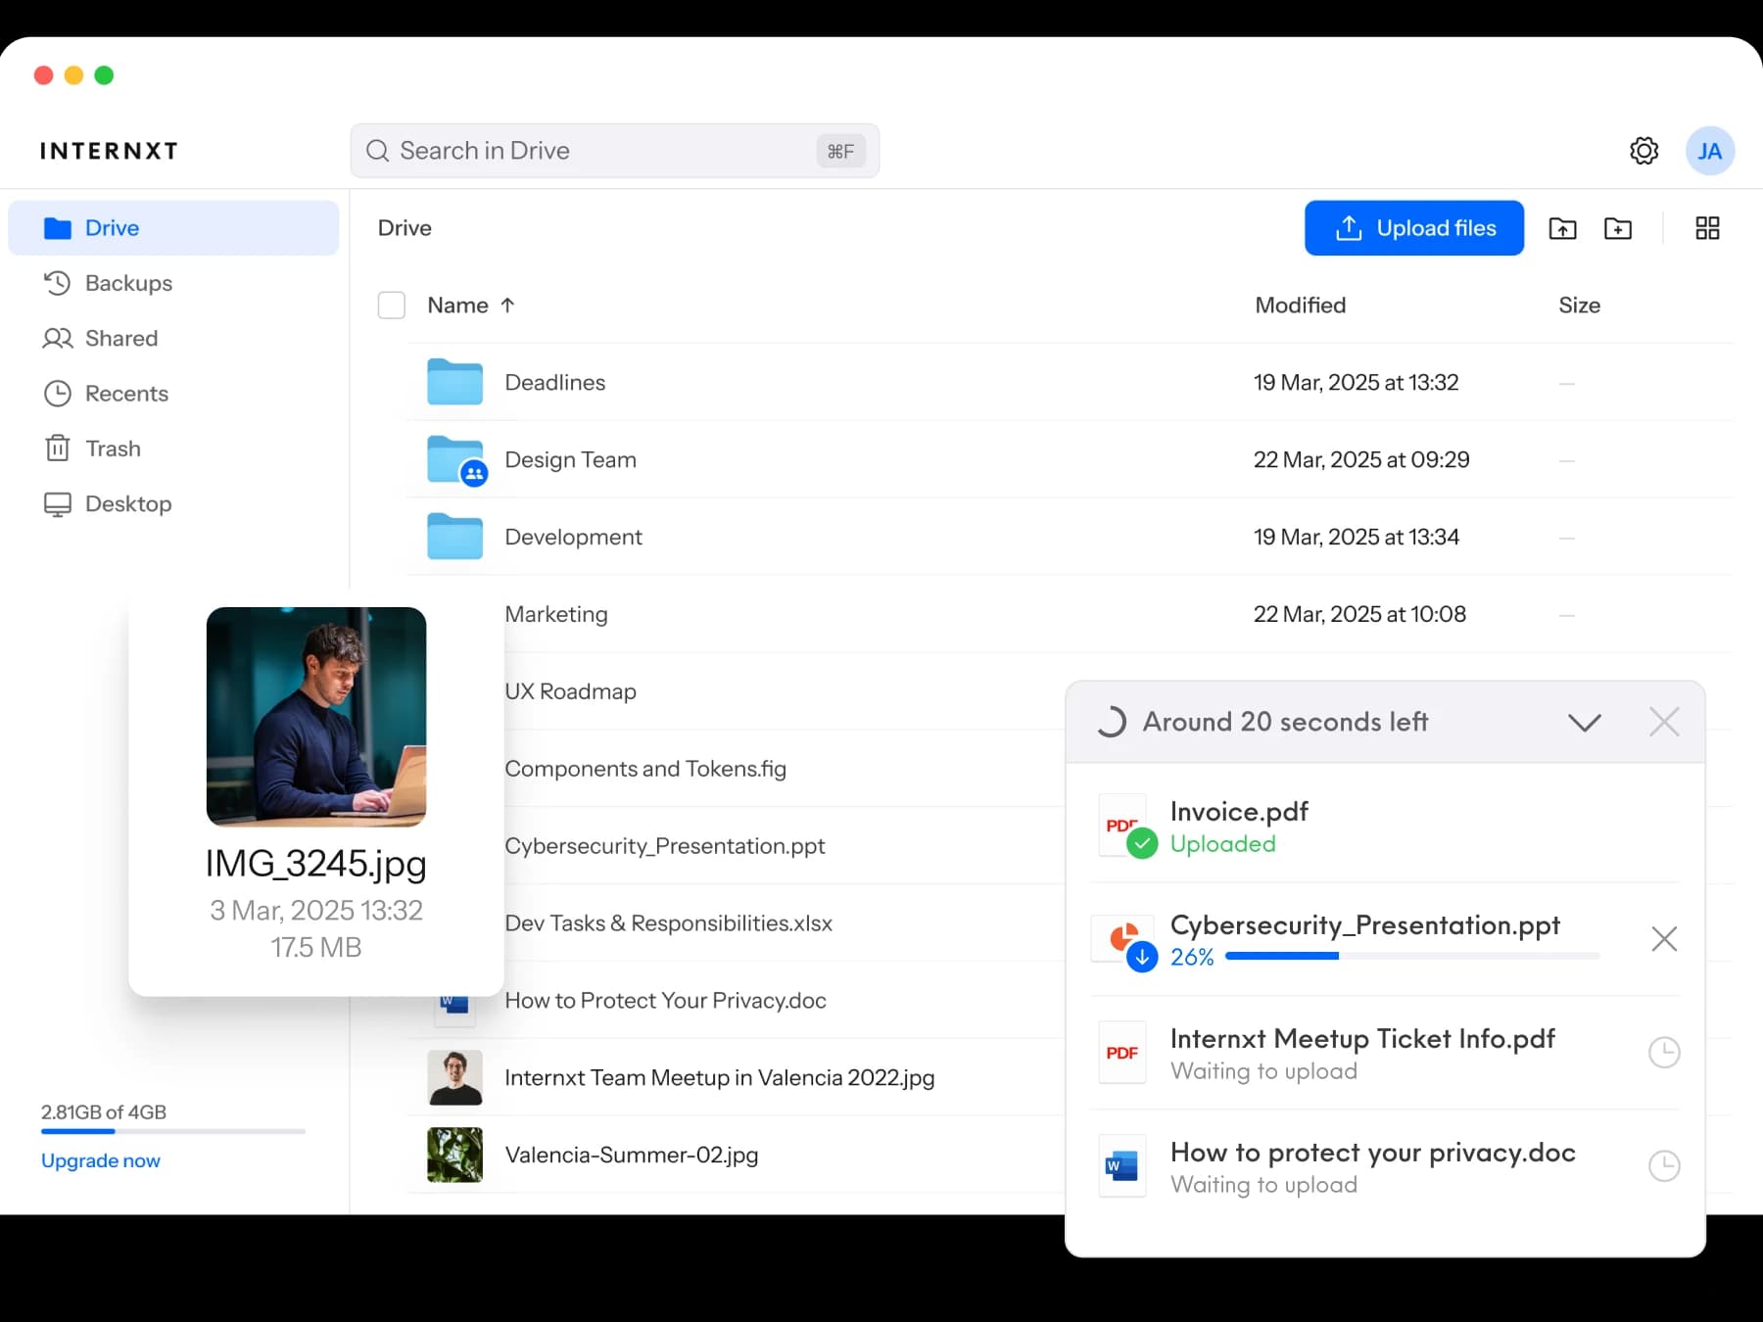
Task: Click the Development folder icon
Action: (x=455, y=538)
